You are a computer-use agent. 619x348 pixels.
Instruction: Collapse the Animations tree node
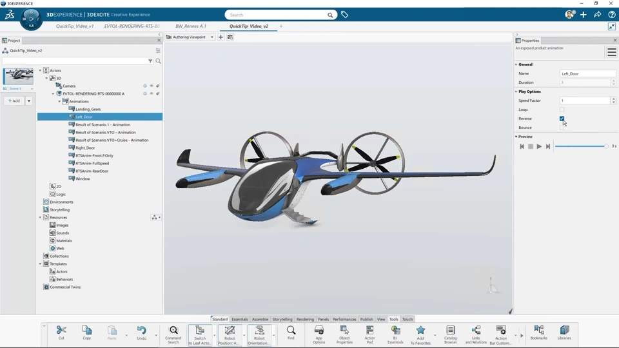(x=60, y=101)
